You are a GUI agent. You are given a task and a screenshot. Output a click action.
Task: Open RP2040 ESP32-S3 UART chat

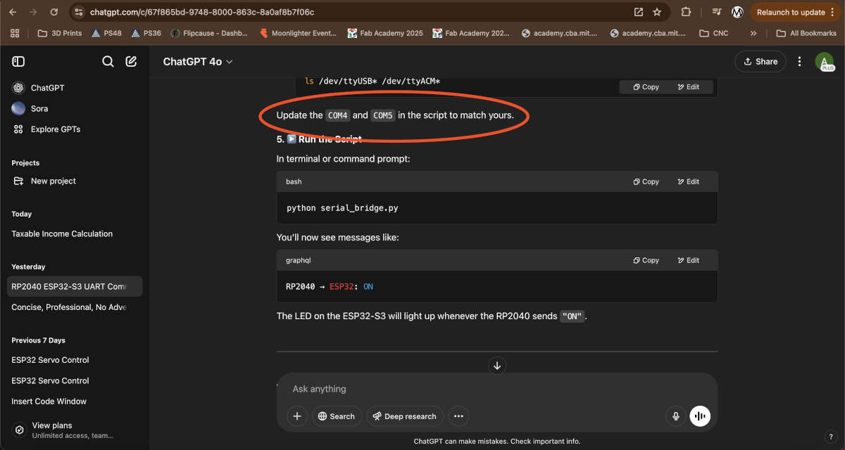(75, 286)
